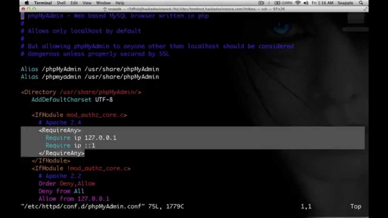The image size is (388, 218).
Task: Open the Wi-Fi status menu
Action: (x=298, y=3)
